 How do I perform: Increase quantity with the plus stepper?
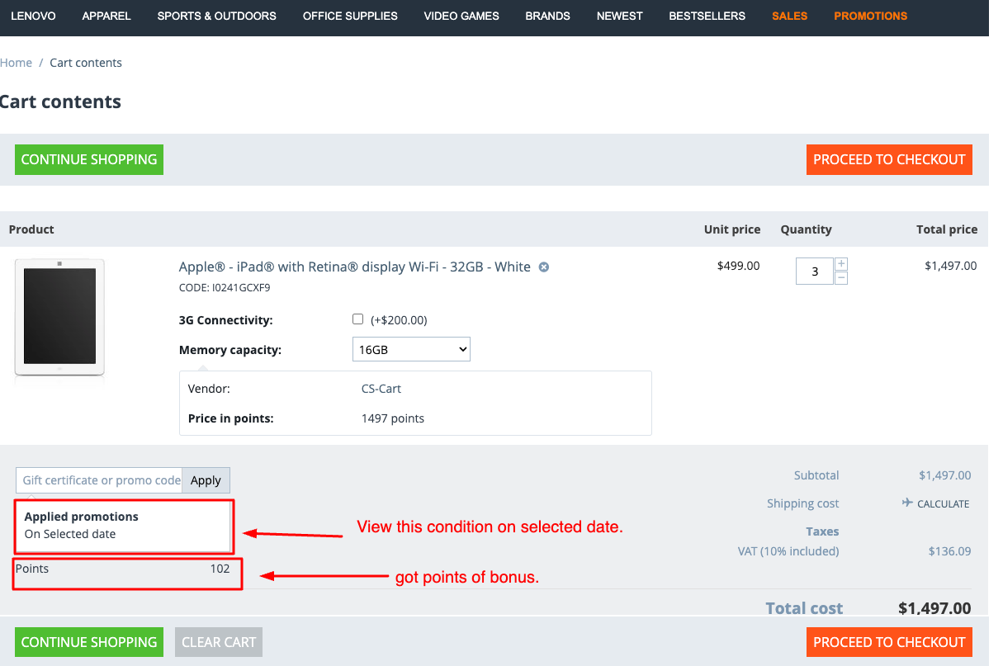[841, 264]
